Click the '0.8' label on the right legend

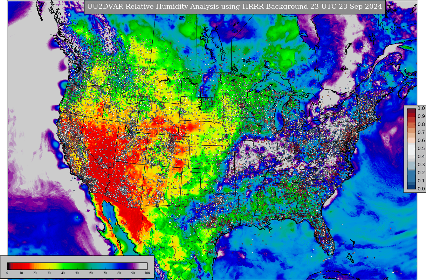pyautogui.click(x=421, y=125)
